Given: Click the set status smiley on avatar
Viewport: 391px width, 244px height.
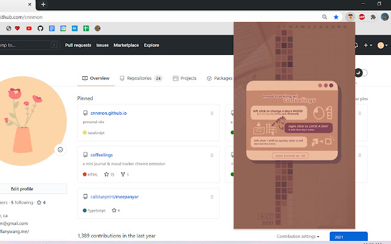Looking at the screenshot, I should 60,149.
